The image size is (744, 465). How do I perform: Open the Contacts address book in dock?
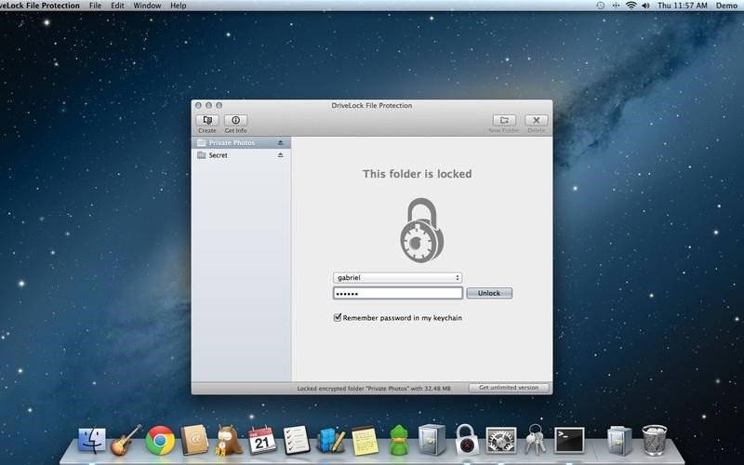point(194,440)
